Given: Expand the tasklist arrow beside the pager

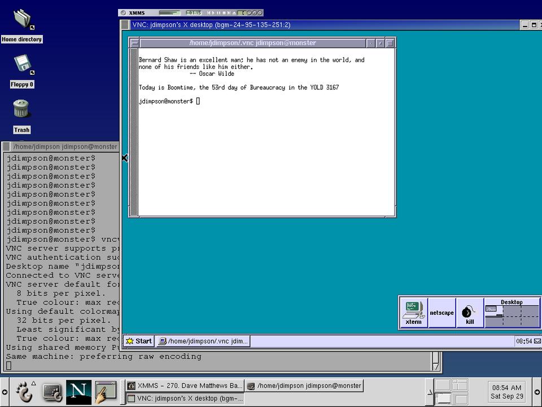Looking at the screenshot, I should 429,392.
